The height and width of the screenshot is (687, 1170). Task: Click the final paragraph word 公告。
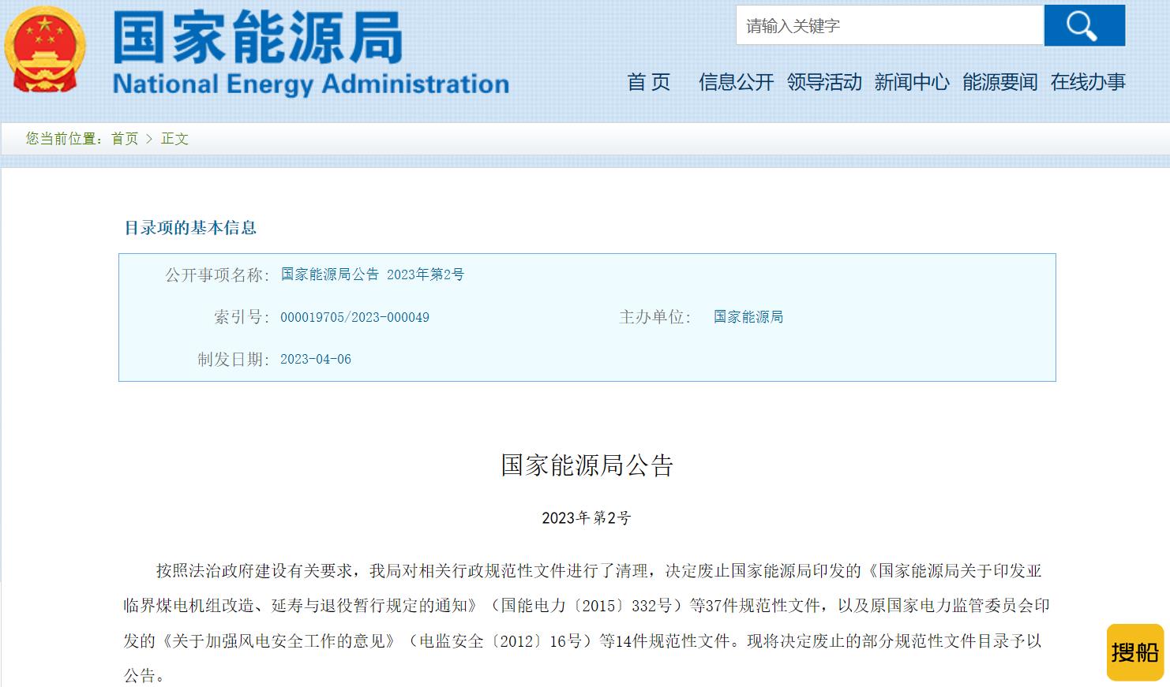tap(144, 676)
